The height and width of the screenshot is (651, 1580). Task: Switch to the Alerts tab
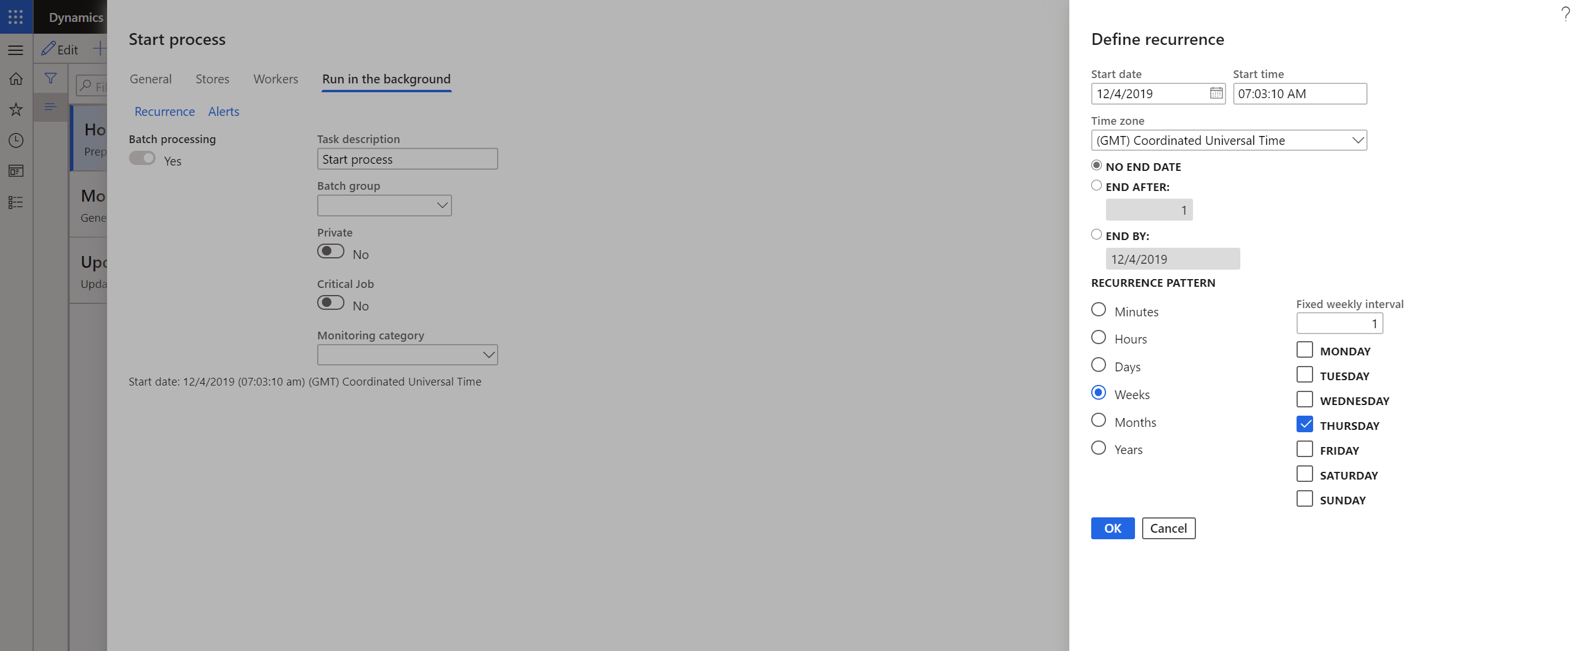coord(223,111)
